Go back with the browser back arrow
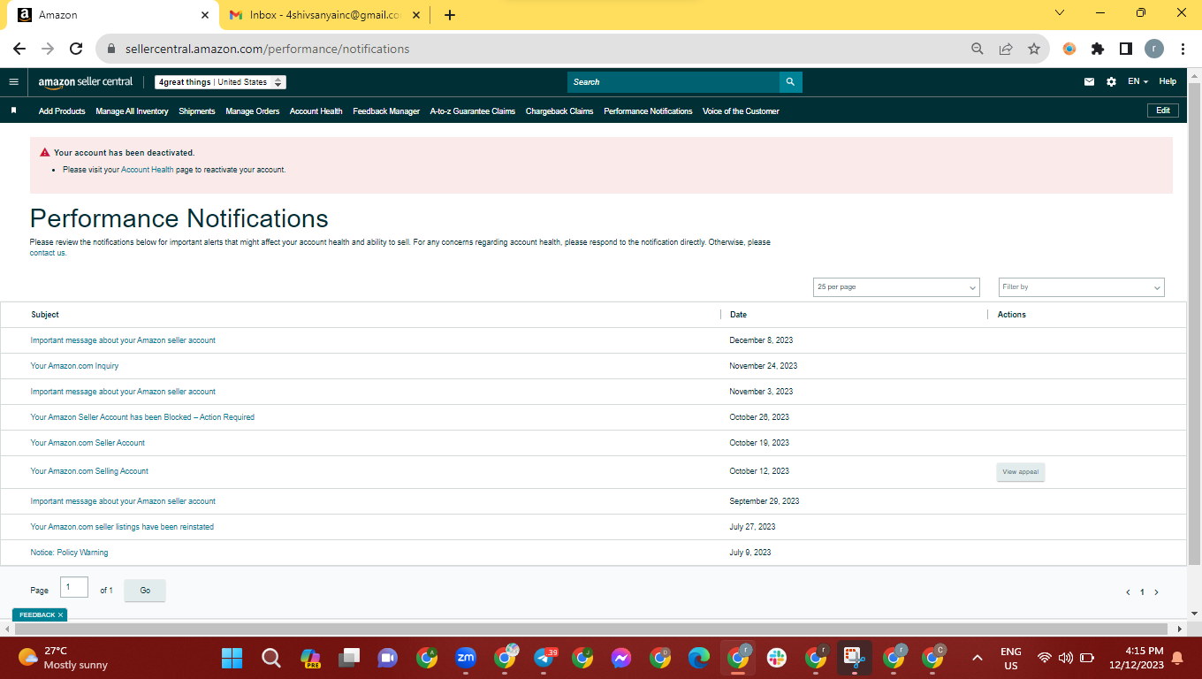Image resolution: width=1202 pixels, height=679 pixels. click(19, 50)
